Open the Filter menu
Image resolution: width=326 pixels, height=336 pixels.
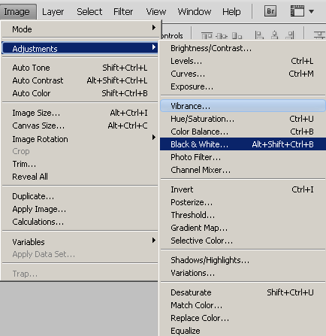[123, 12]
